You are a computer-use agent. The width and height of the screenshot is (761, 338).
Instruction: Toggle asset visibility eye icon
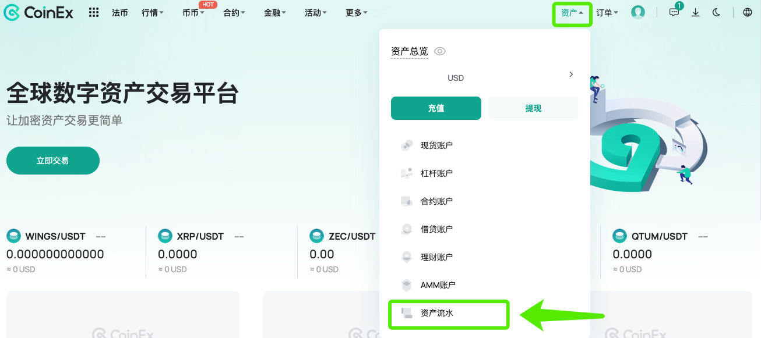pyautogui.click(x=440, y=51)
